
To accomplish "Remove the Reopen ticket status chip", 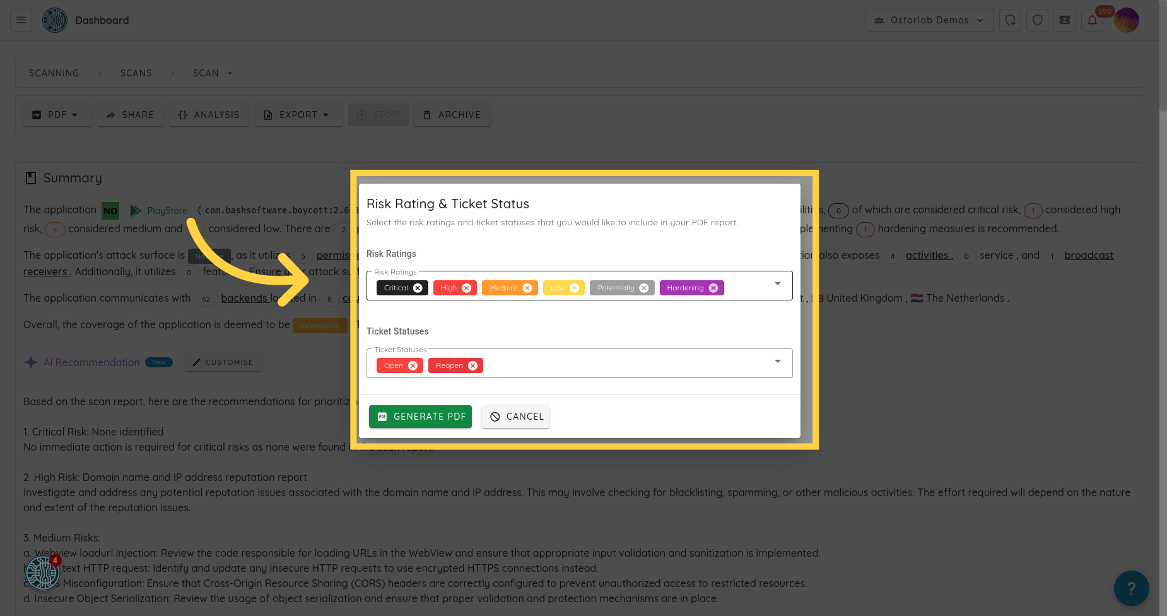I will pyautogui.click(x=472, y=365).
